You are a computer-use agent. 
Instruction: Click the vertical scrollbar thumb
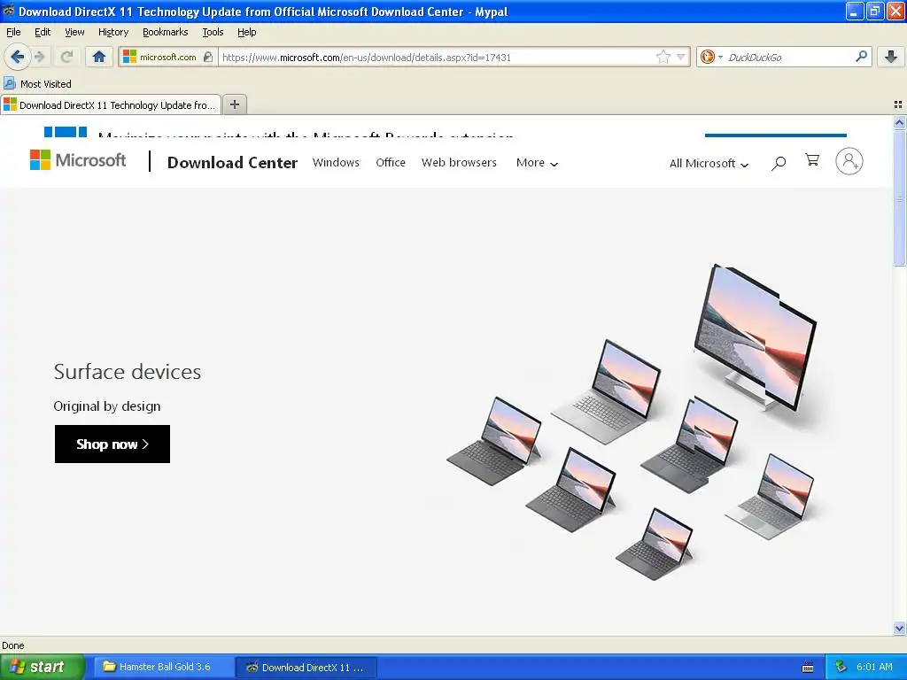[899, 197]
